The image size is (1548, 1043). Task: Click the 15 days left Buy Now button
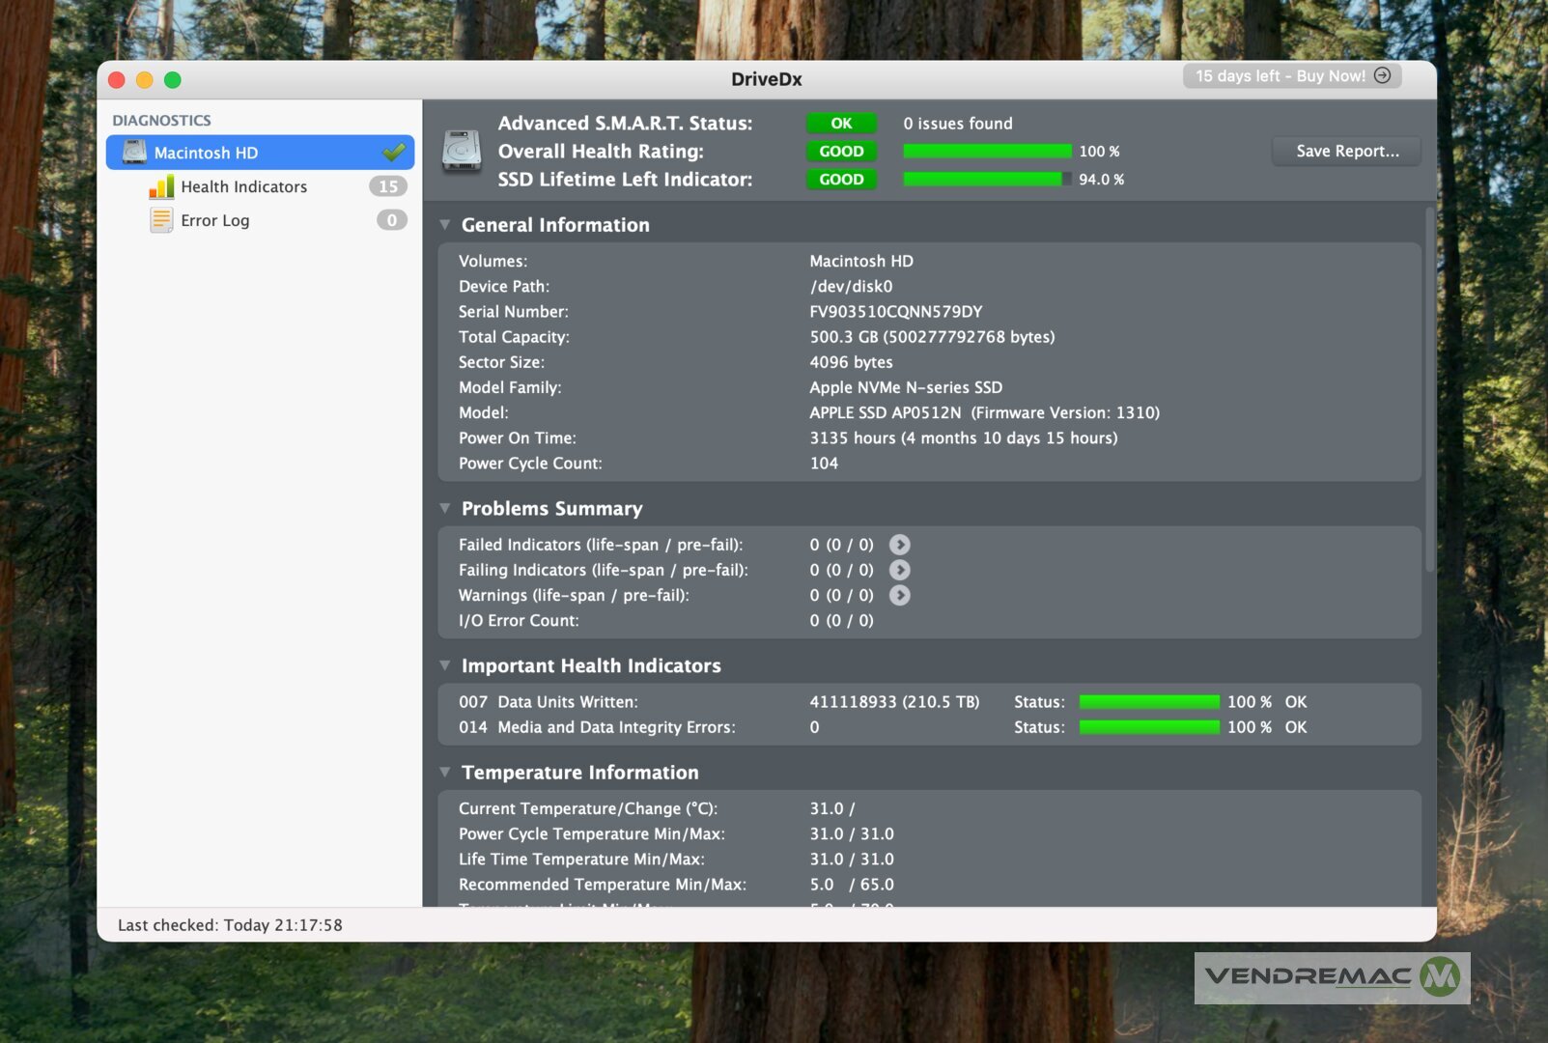(1291, 76)
